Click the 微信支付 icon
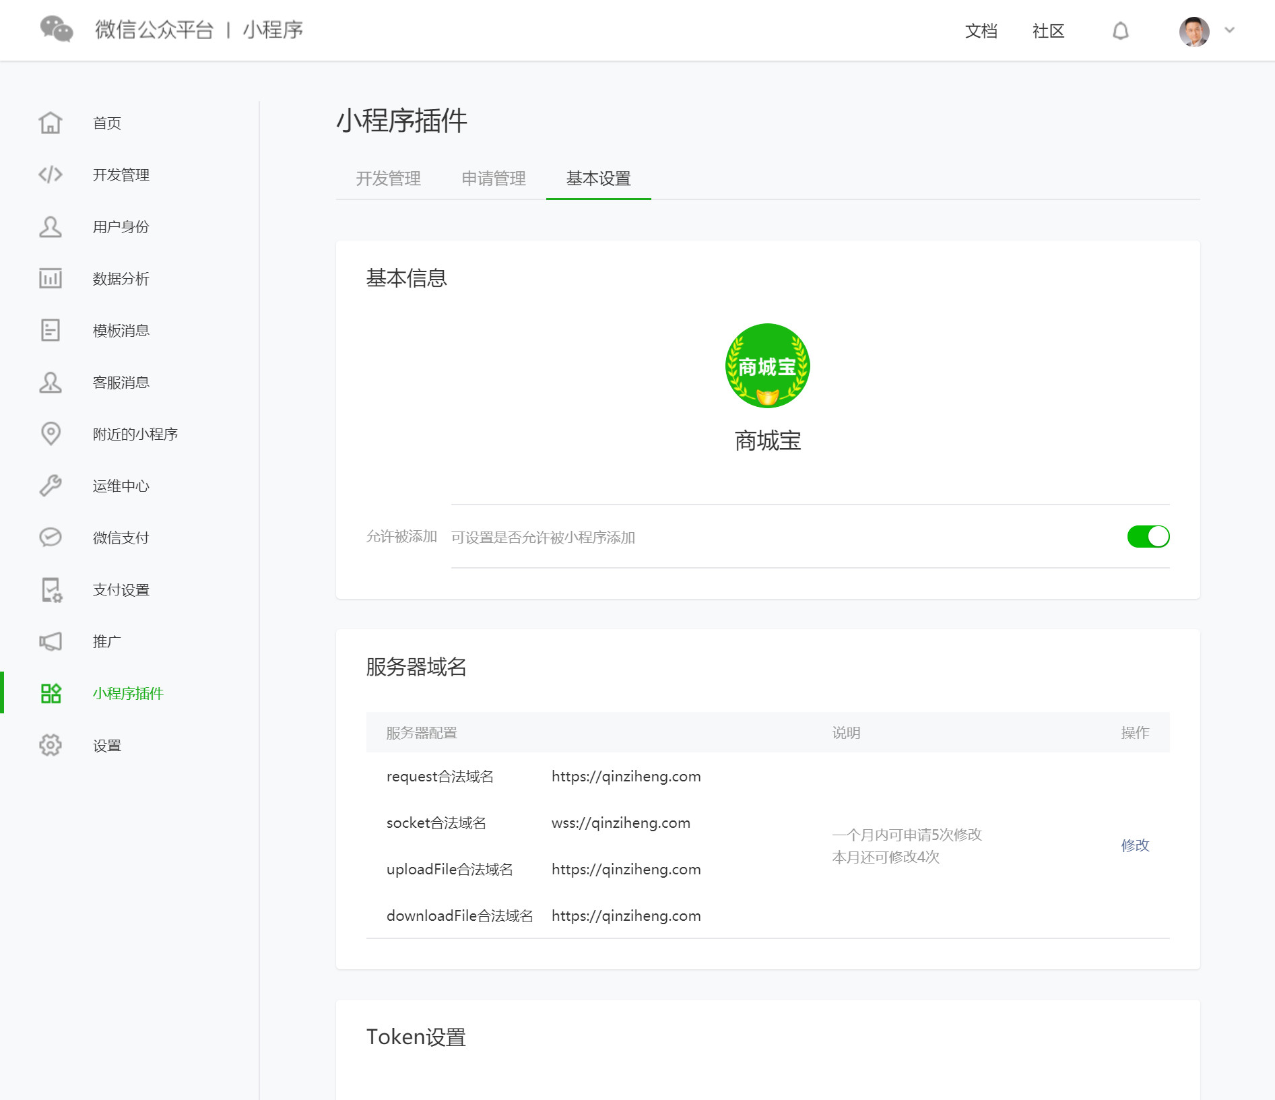This screenshot has height=1100, width=1275. point(51,538)
